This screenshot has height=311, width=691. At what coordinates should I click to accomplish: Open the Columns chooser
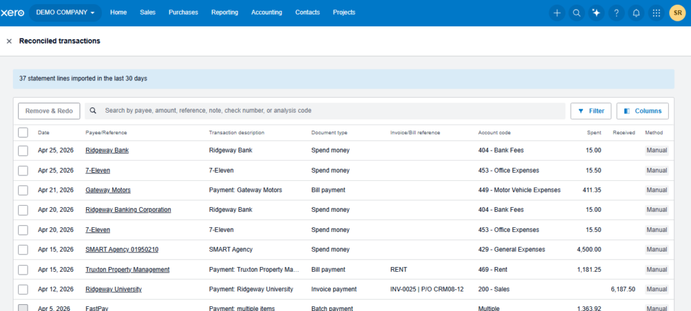642,111
